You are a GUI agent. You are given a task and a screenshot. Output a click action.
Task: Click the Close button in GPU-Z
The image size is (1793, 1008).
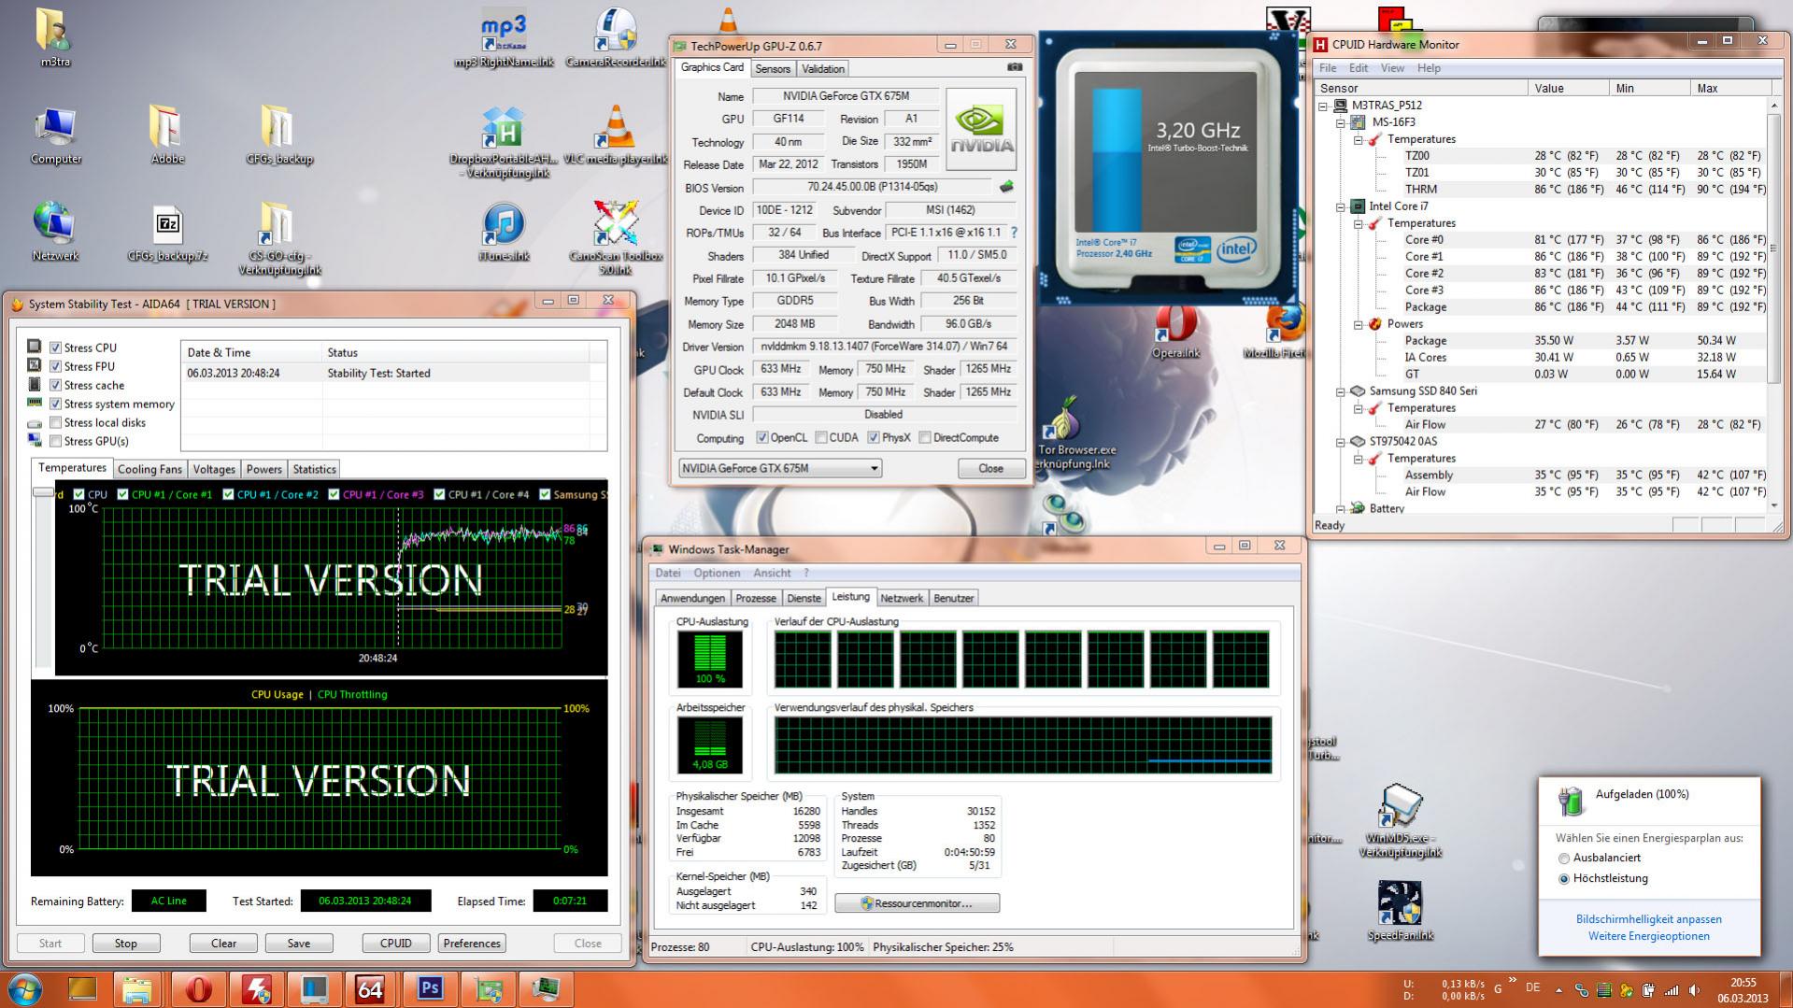click(x=990, y=468)
